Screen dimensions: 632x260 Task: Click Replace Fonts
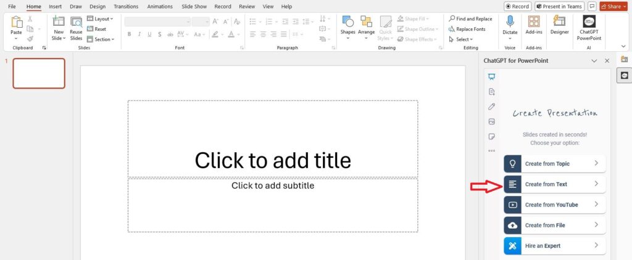(x=467, y=29)
